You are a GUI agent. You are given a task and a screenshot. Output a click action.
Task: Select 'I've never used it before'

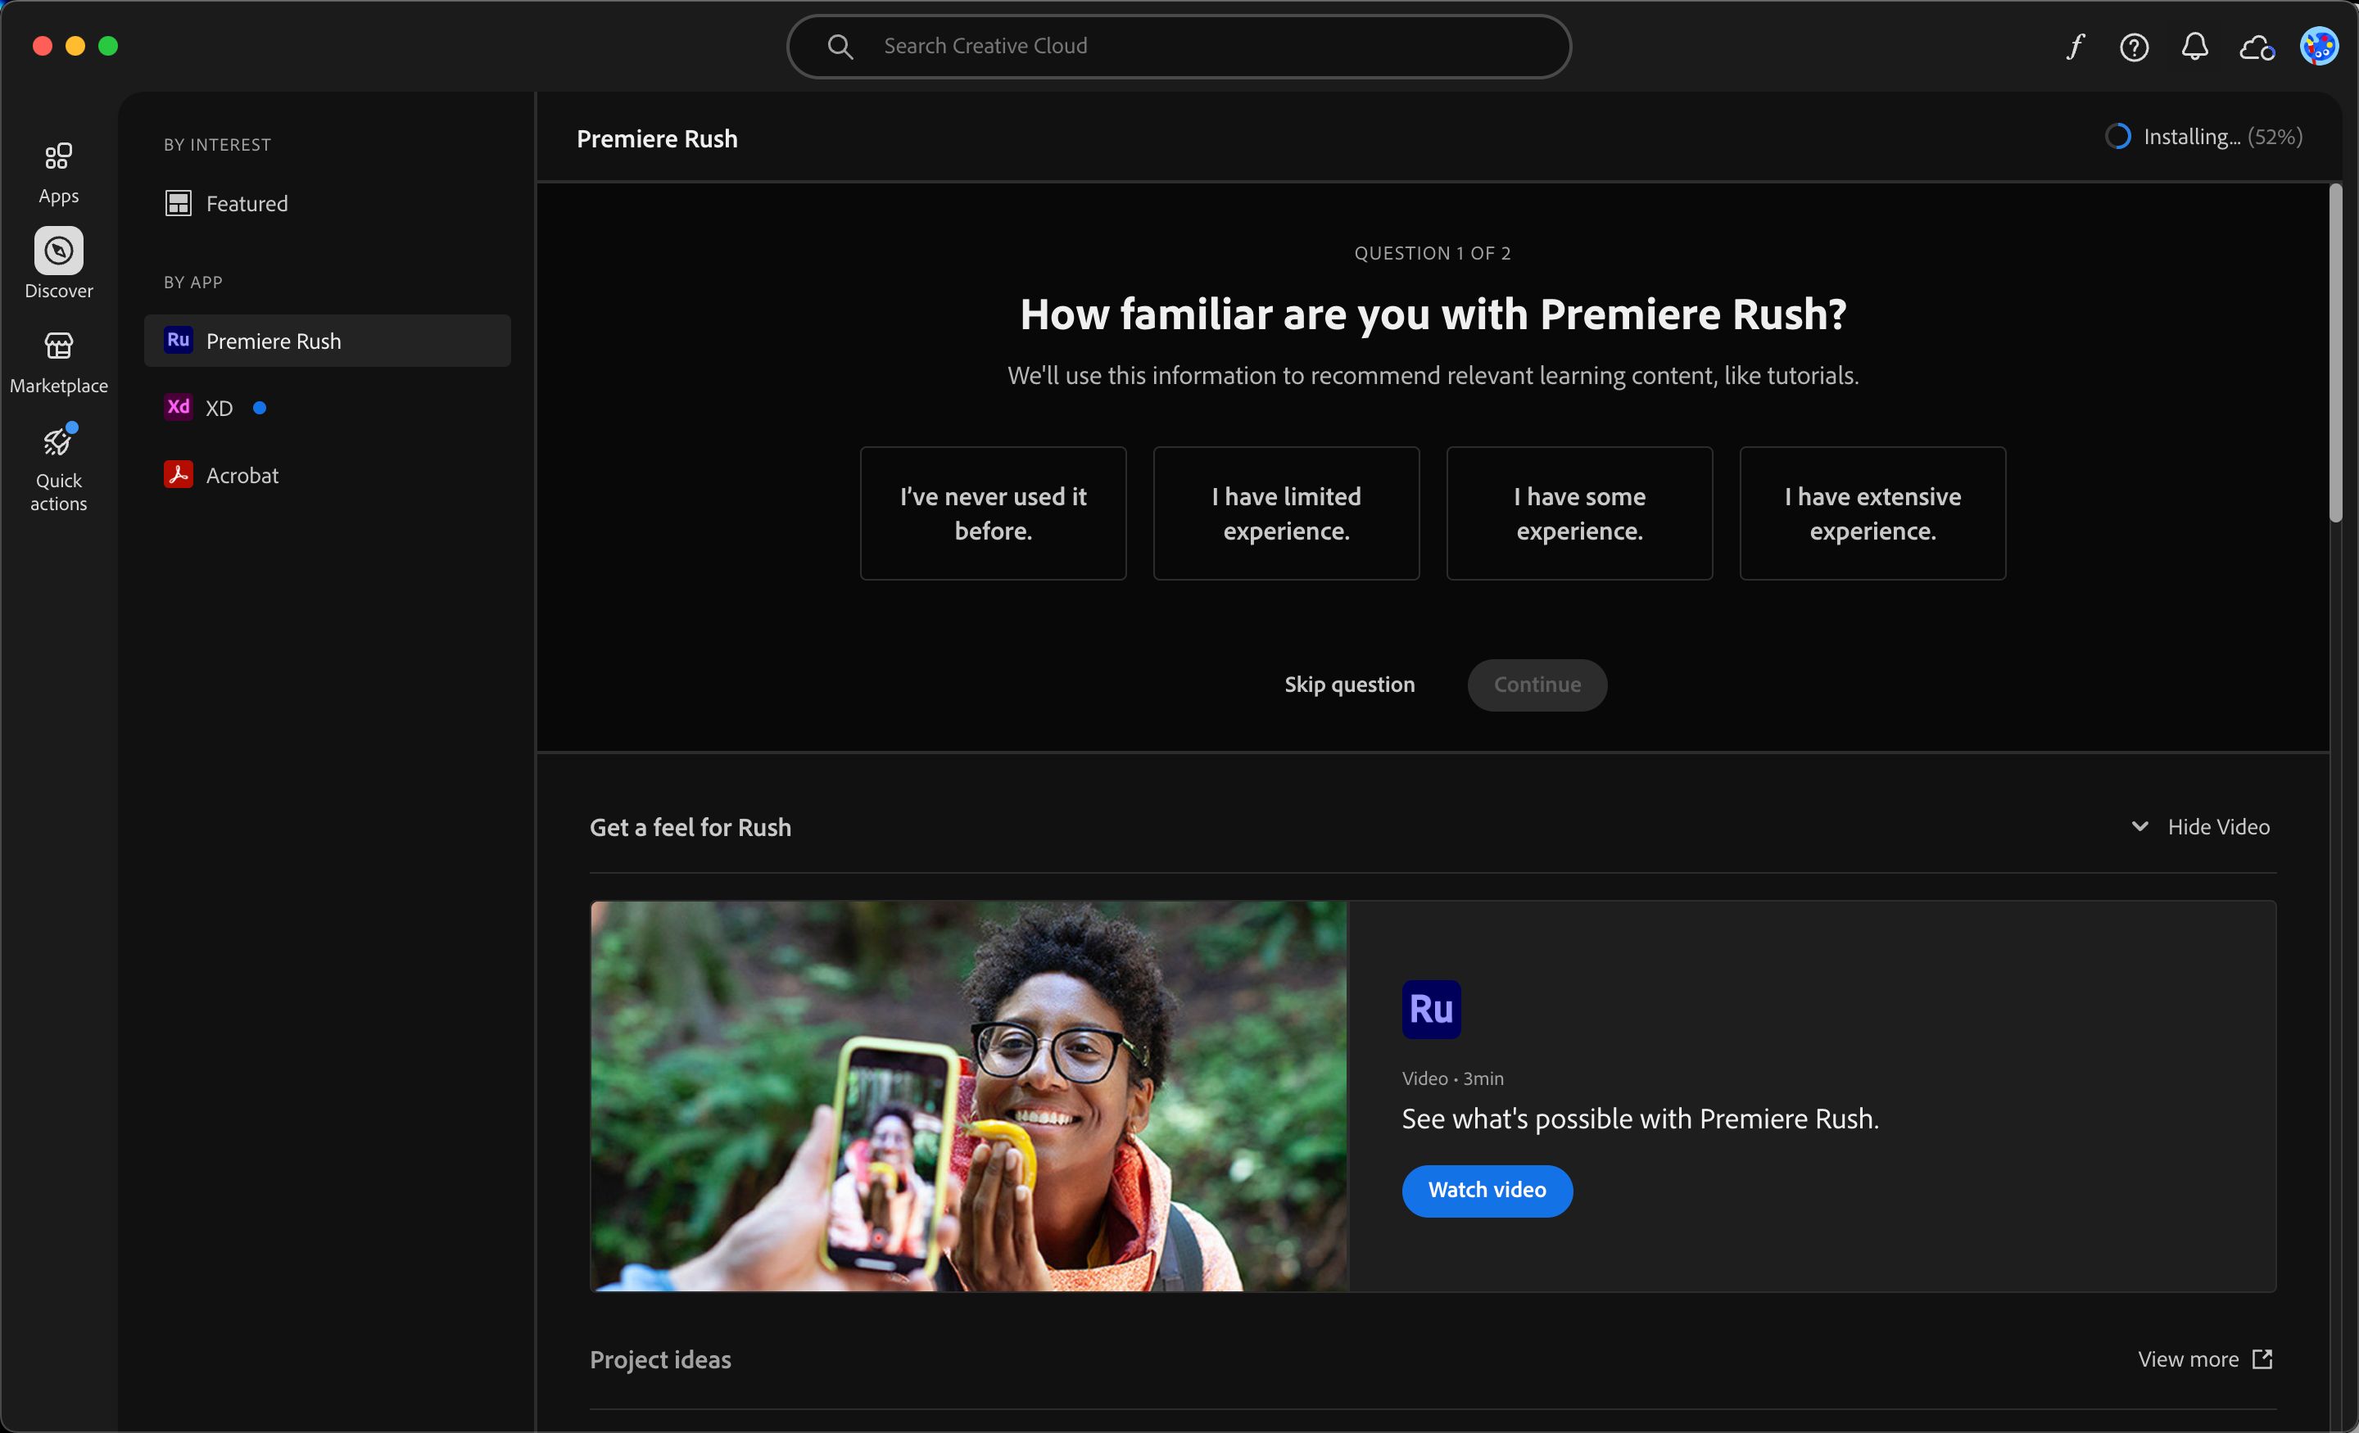[x=993, y=510]
